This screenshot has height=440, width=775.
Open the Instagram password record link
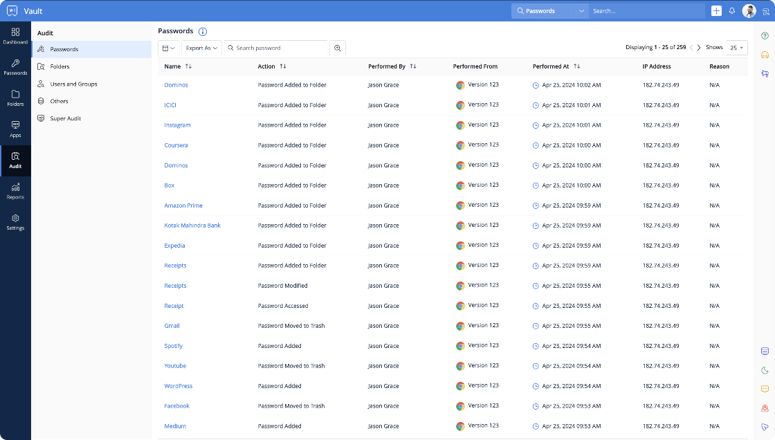click(x=179, y=125)
